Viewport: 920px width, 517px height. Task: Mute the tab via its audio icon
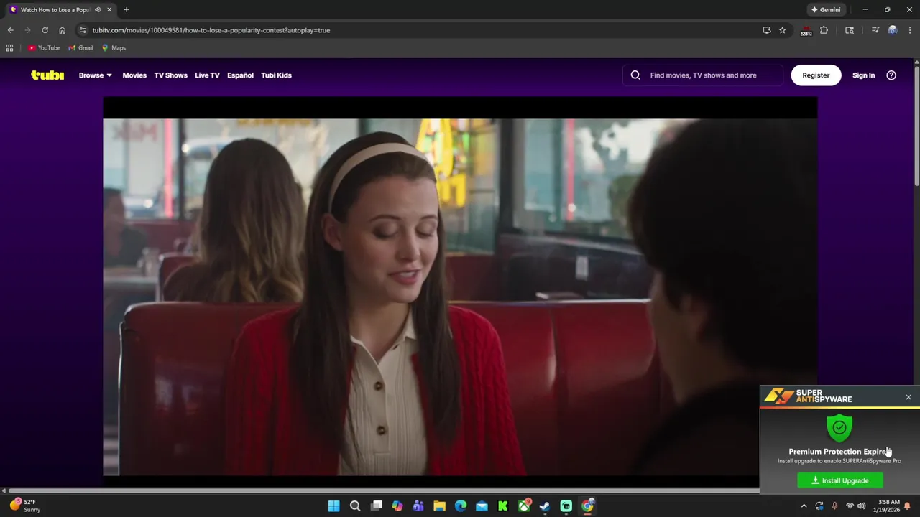(98, 10)
